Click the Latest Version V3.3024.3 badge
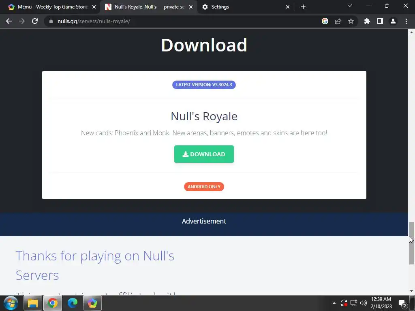 (x=204, y=85)
